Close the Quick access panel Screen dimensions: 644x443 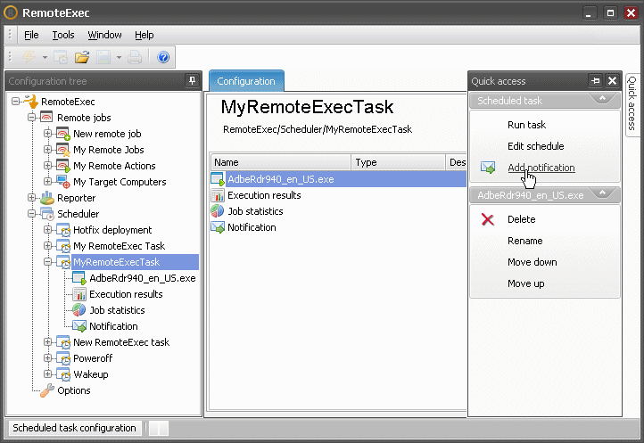click(x=612, y=80)
